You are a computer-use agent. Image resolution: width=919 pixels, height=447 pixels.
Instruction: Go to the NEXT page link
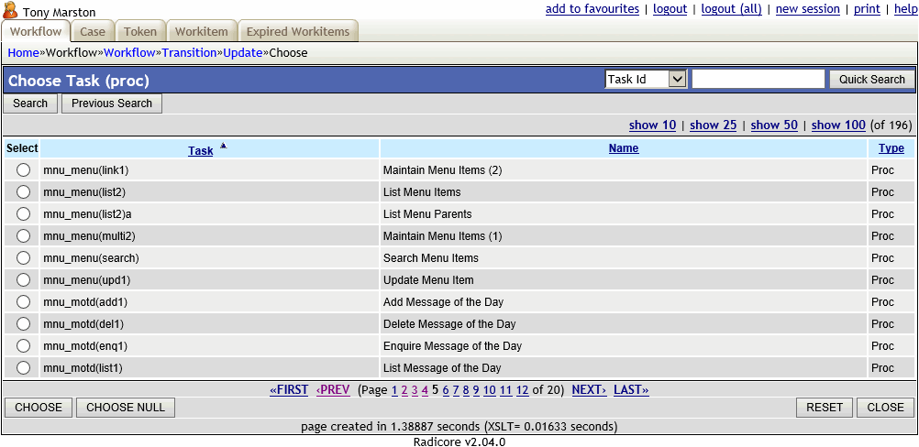click(x=589, y=390)
